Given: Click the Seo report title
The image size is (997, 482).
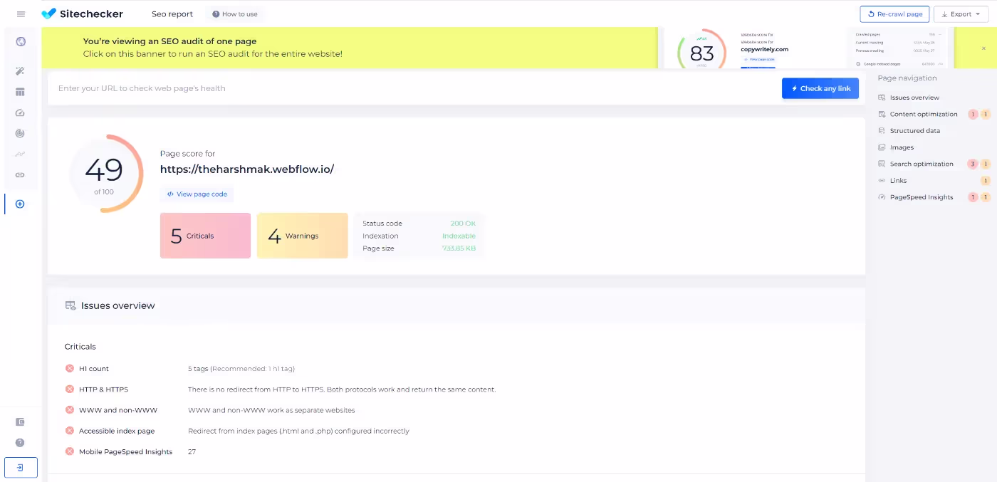Looking at the screenshot, I should point(172,14).
